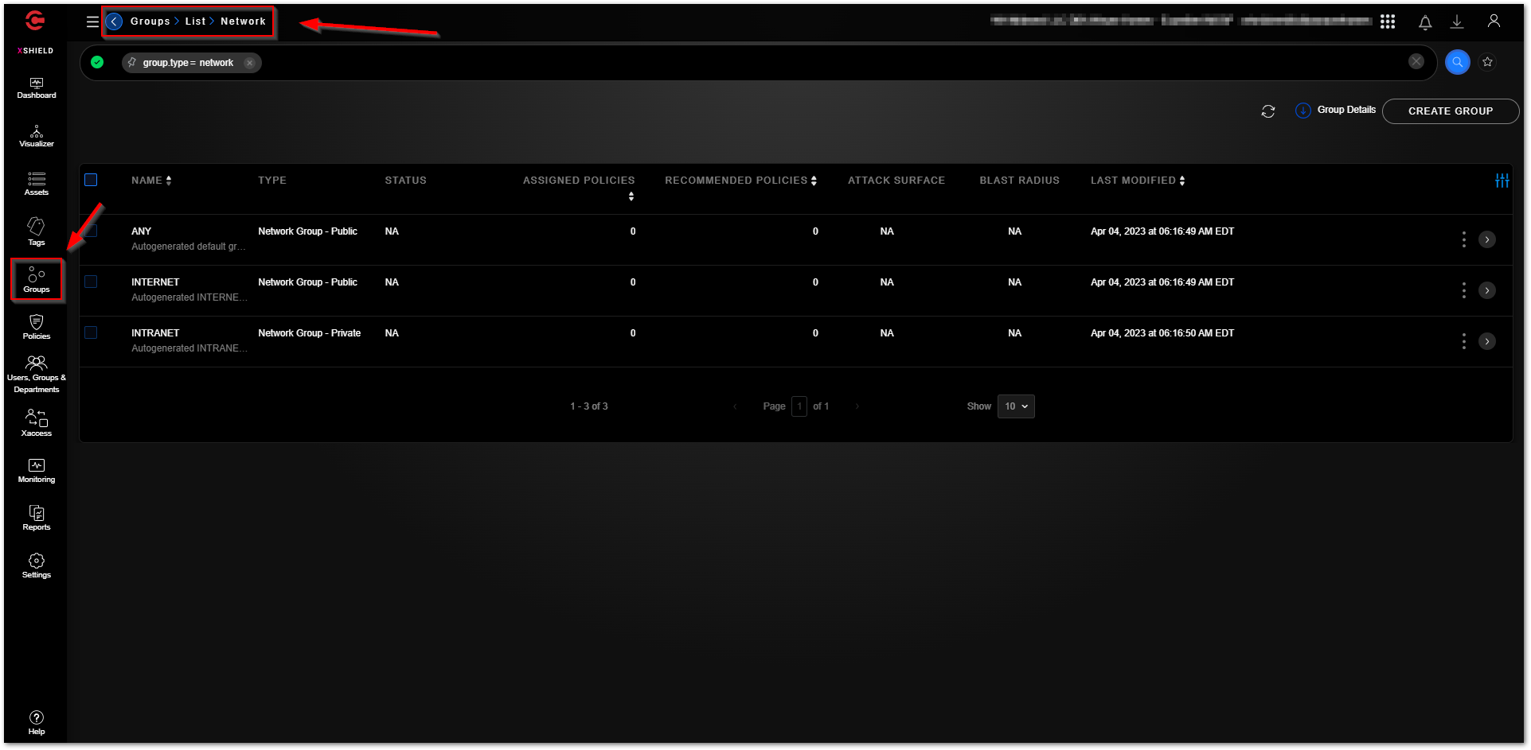Click the STATUS column header
This screenshot has width=1531, height=750.
(x=405, y=181)
